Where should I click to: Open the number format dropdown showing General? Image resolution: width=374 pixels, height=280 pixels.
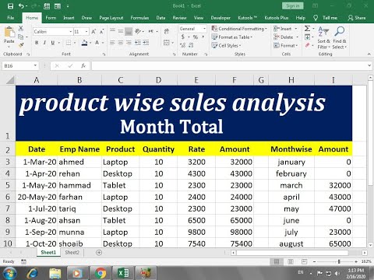point(204,29)
